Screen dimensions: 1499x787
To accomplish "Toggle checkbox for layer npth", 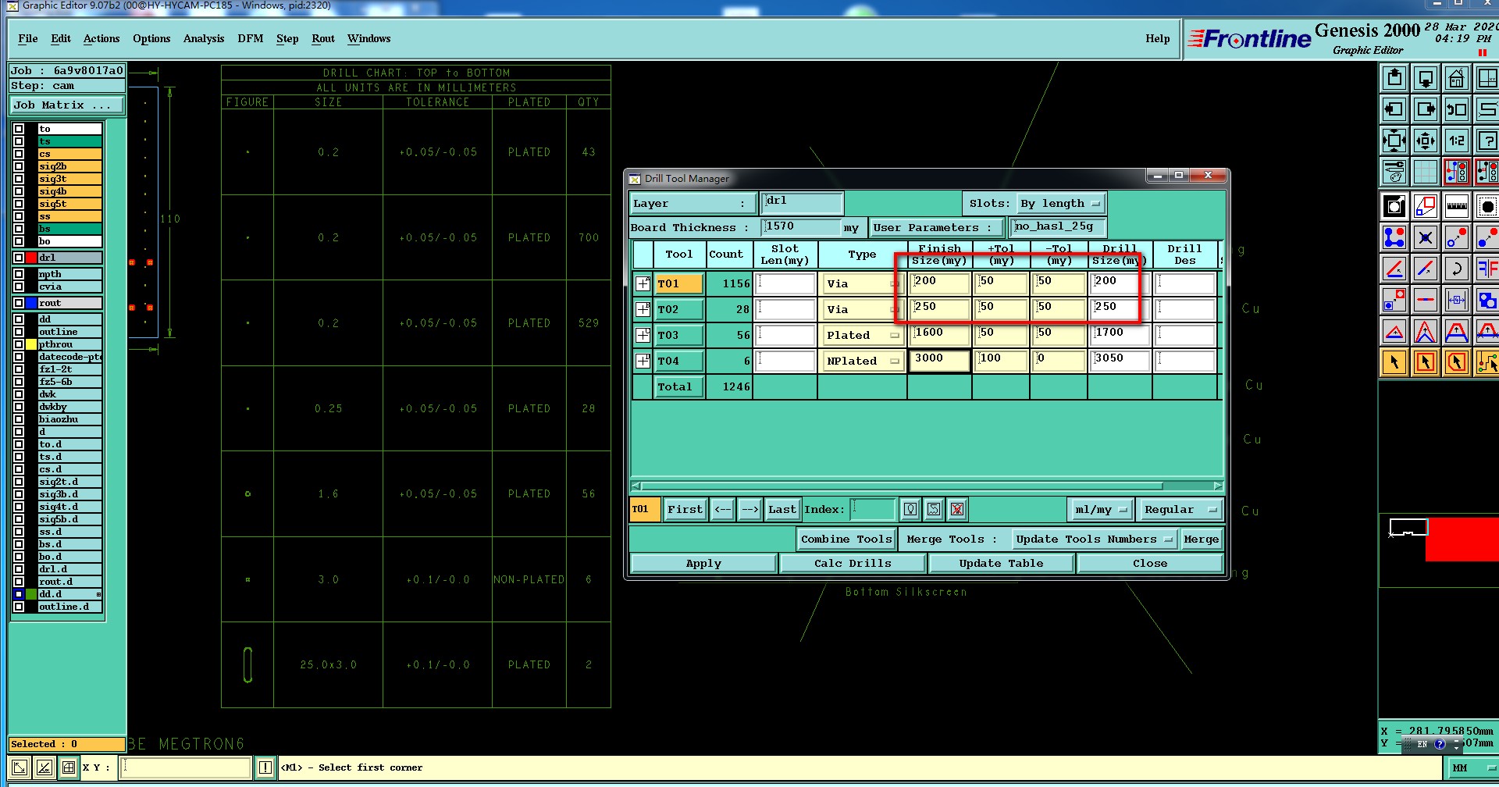I will pos(19,274).
